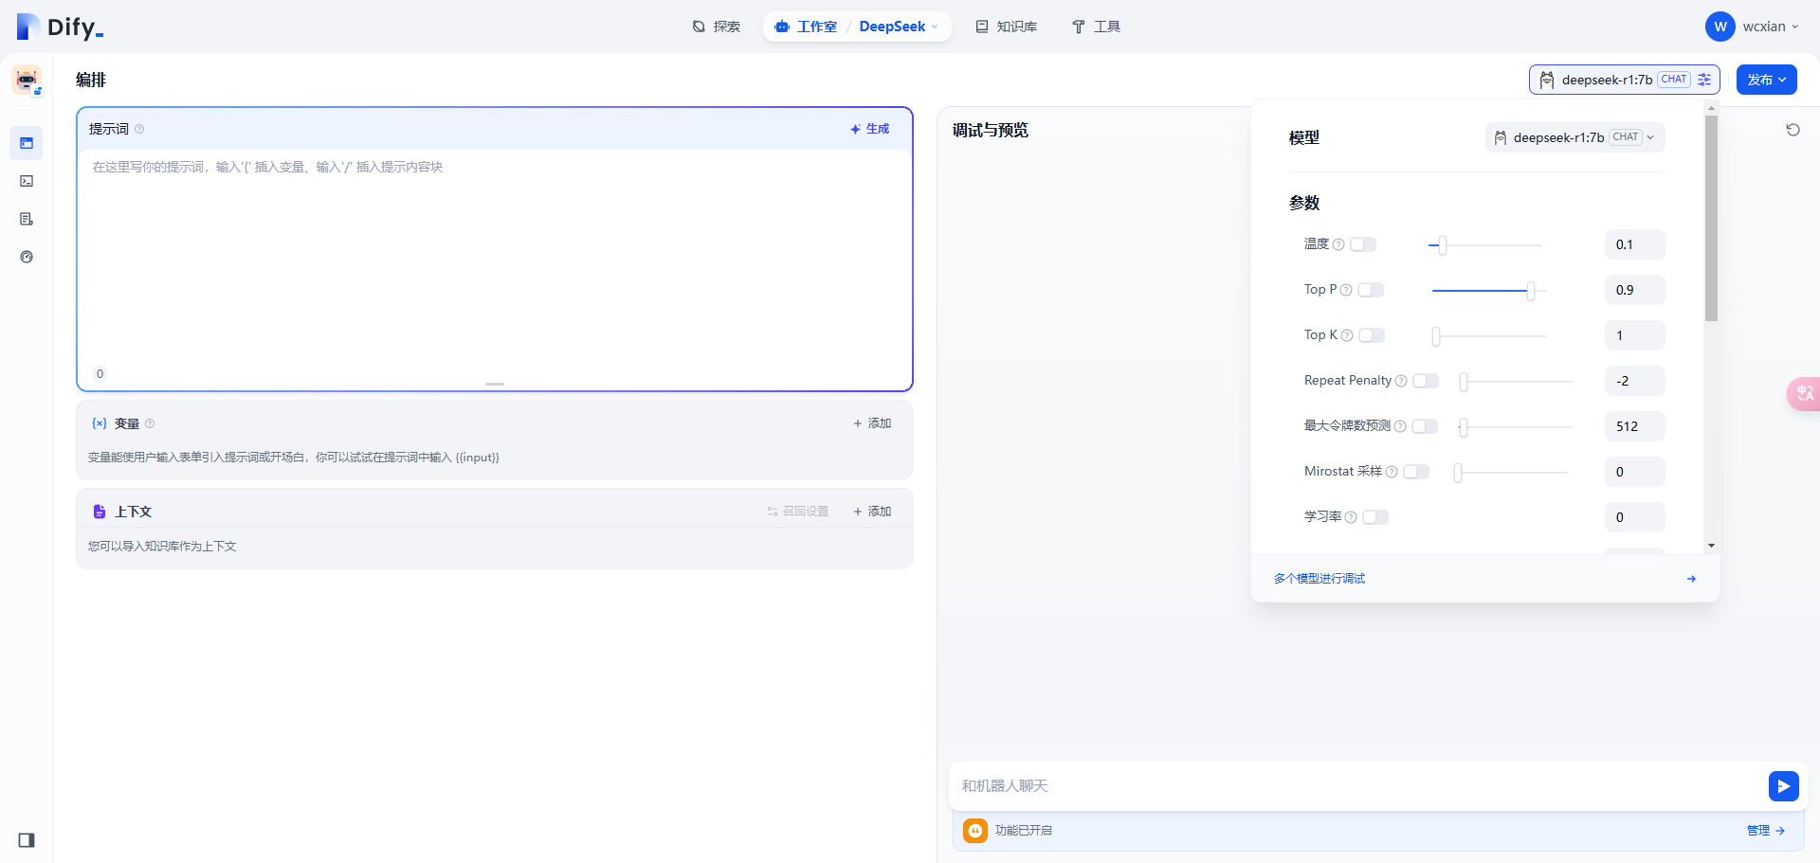Click the 温度 value field showing 0.1

click(x=1634, y=244)
